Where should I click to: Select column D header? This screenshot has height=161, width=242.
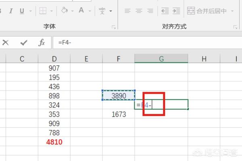coord(54,59)
